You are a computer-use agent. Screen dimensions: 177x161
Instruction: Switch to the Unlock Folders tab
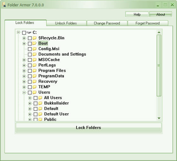pyautogui.click(x=66, y=23)
